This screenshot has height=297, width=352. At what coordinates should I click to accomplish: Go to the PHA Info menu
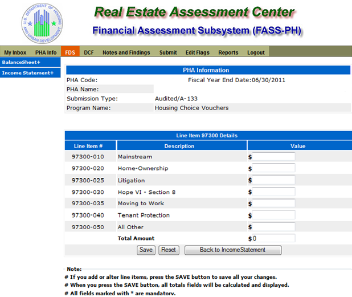click(x=46, y=52)
